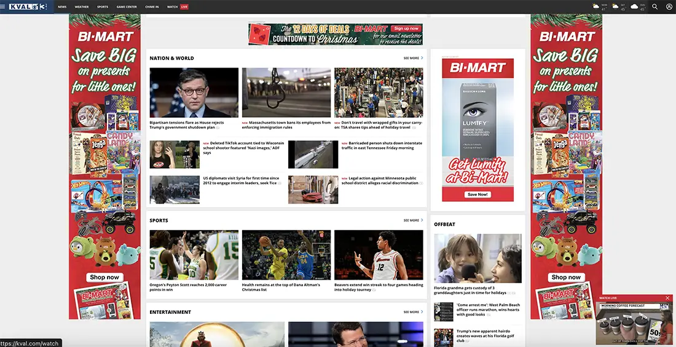
Task: Click Save Now in Lumify ad
Action: [478, 194]
